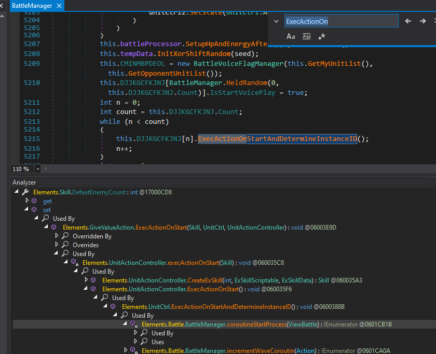Expand the Overrides node
436x354 pixels.
point(57,244)
